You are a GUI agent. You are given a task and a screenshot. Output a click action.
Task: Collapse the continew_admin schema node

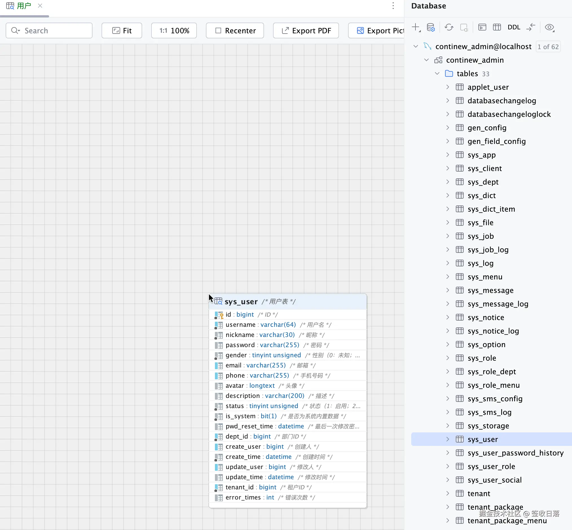[426, 60]
